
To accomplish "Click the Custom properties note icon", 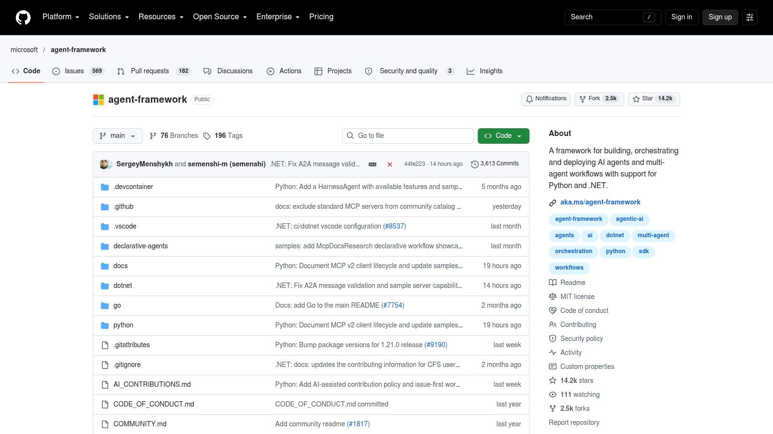I will click(553, 366).
